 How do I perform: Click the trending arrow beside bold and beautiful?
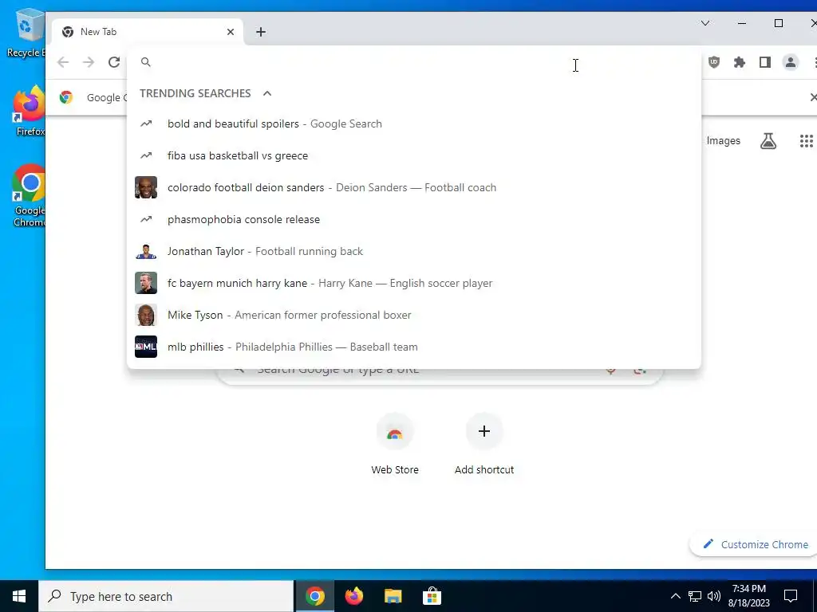pos(146,124)
